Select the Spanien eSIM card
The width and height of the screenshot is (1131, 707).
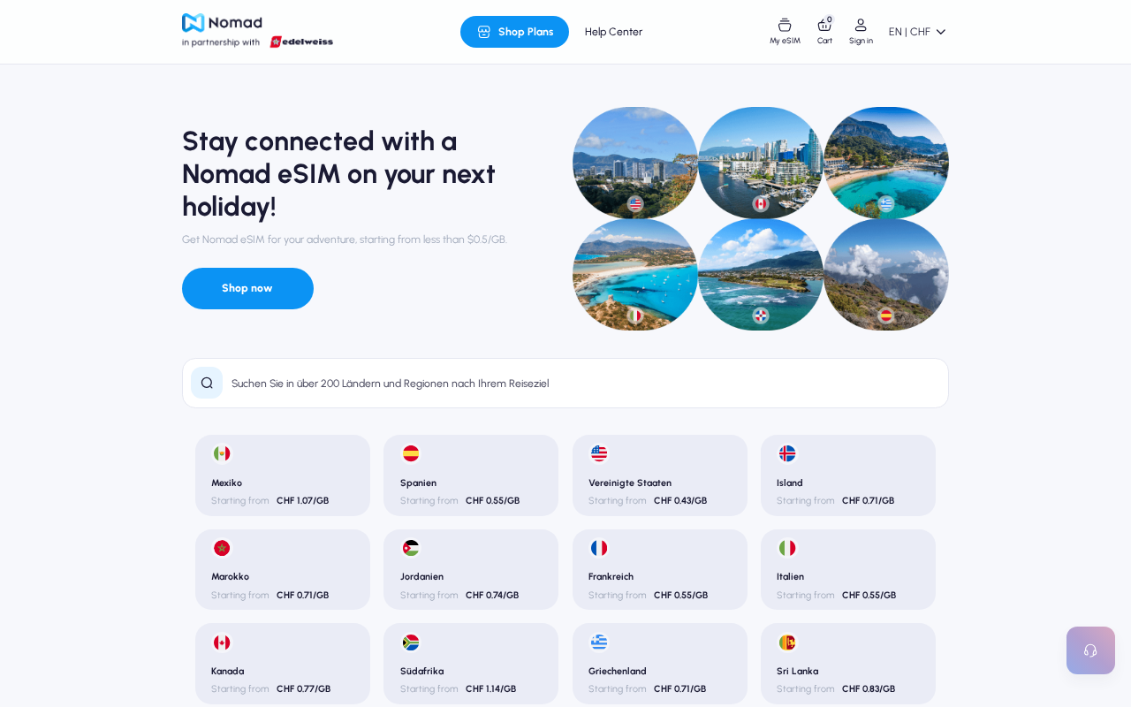(471, 475)
